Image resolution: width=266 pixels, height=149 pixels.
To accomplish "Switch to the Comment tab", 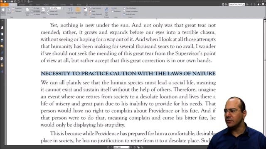I will (x=22, y=5).
